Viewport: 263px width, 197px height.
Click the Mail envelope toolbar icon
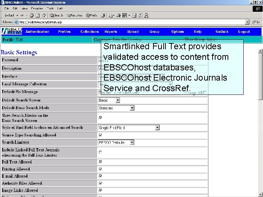(110, 15)
